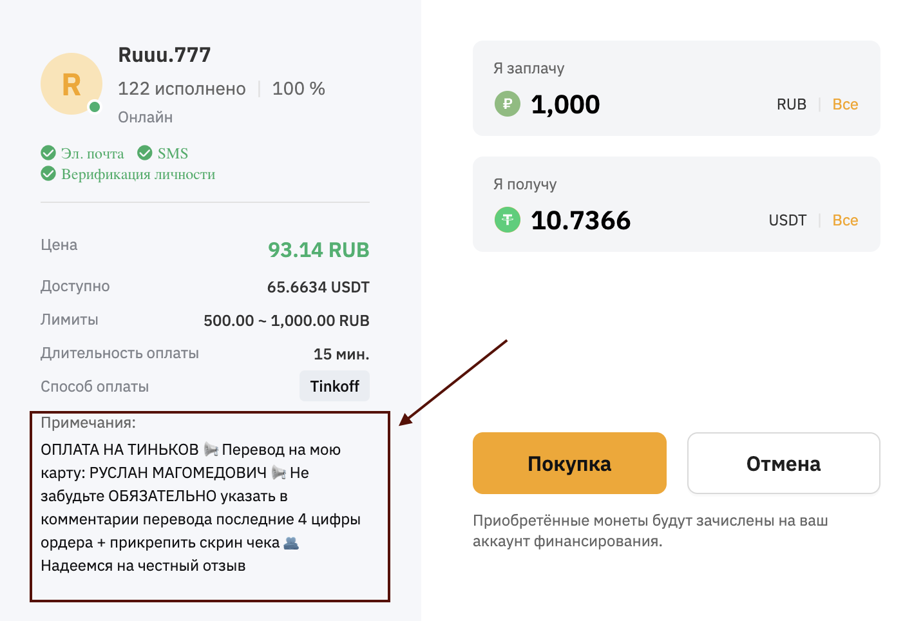
Task: Click the 93.14 RUB price value
Action: click(x=318, y=249)
